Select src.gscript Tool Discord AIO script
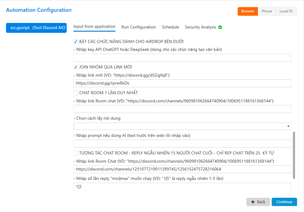The width and height of the screenshot is (304, 212). tap(36, 28)
